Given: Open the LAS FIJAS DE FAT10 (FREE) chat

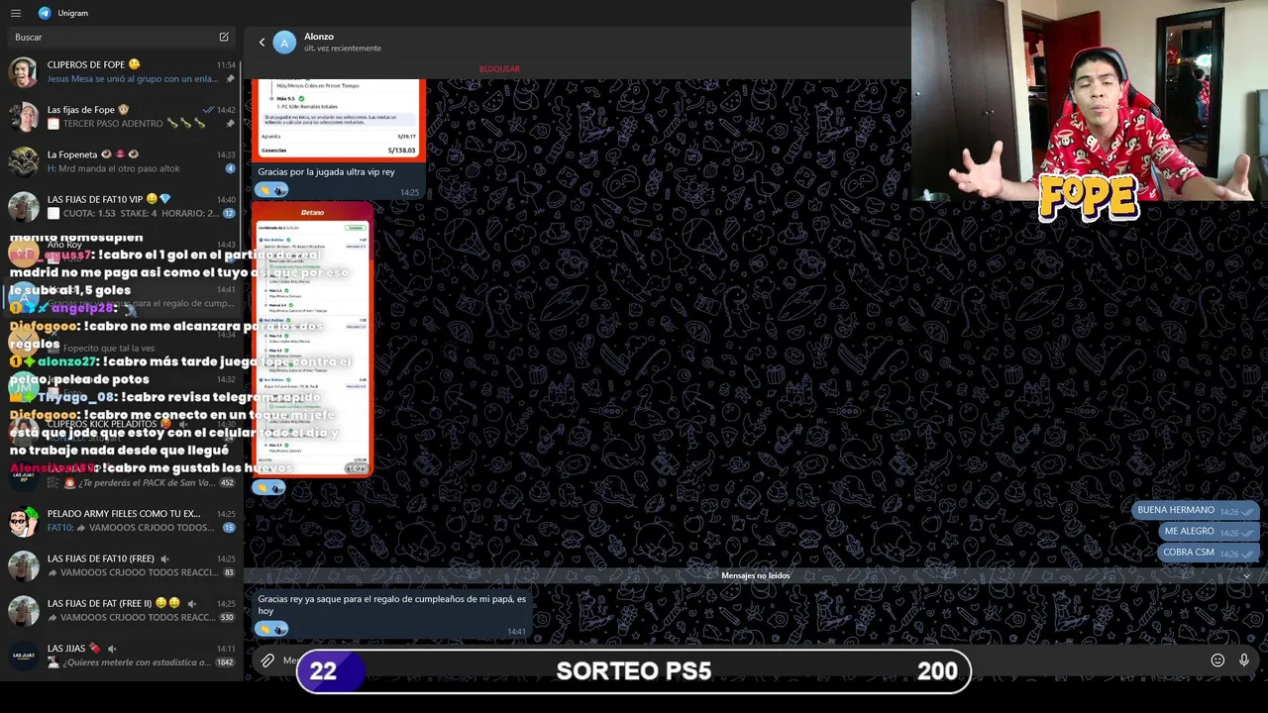Looking at the screenshot, I should (122, 565).
